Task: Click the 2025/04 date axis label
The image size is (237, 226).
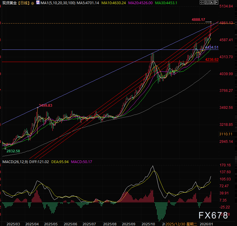Action: coord(32,224)
